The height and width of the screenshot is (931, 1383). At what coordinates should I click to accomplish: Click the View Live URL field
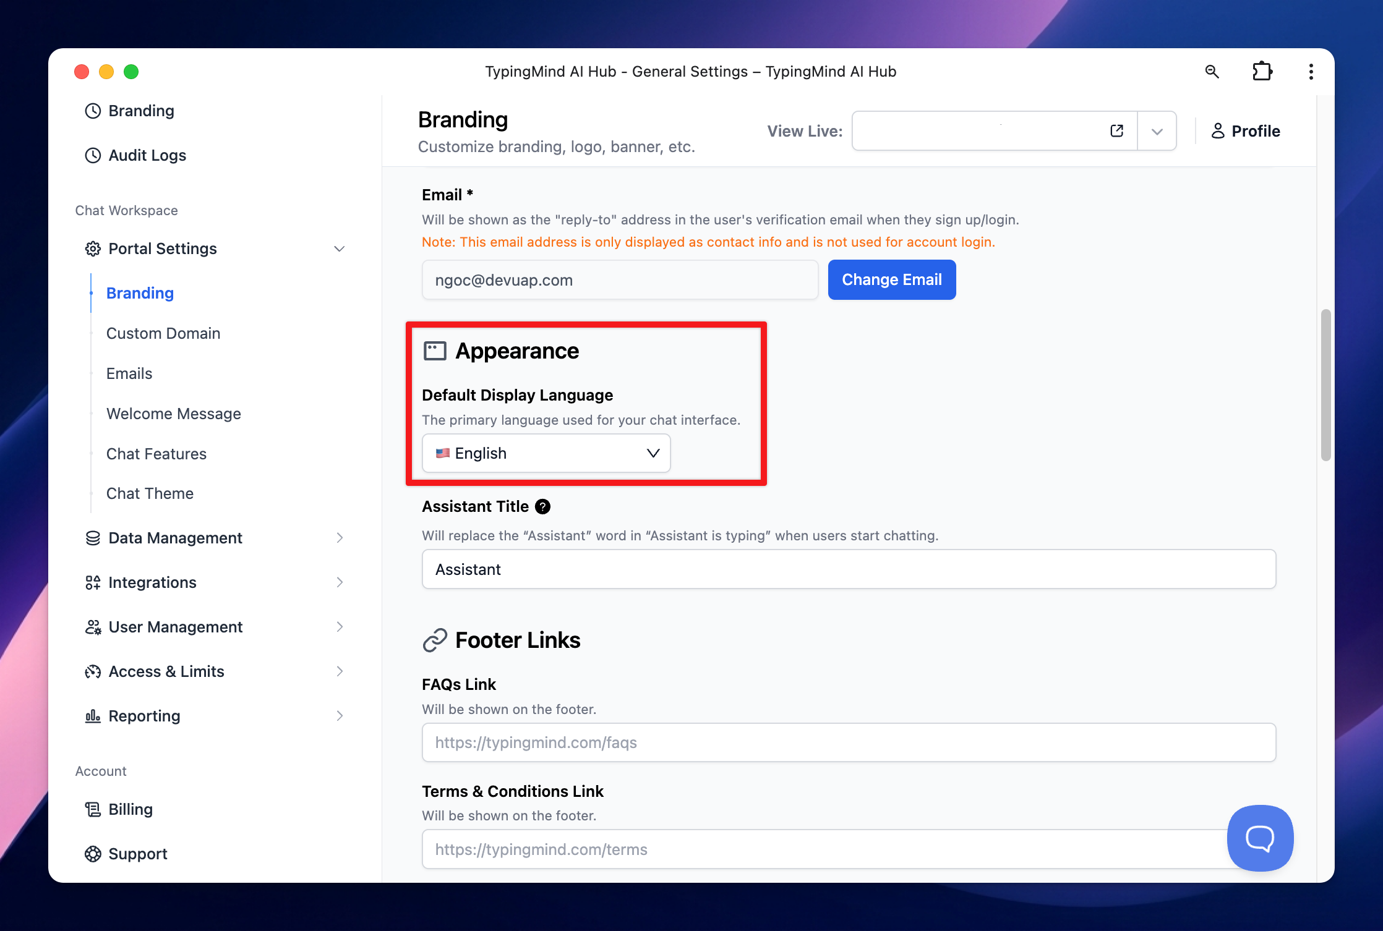click(x=995, y=131)
